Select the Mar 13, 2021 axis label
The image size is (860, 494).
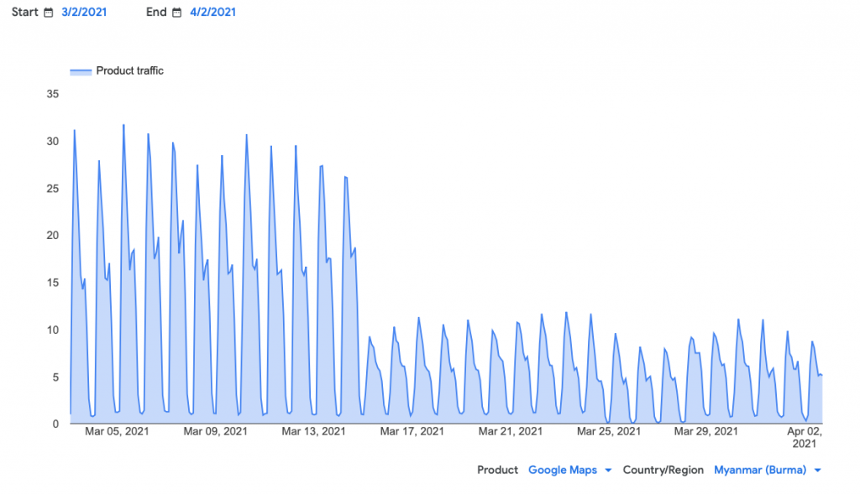(x=313, y=432)
